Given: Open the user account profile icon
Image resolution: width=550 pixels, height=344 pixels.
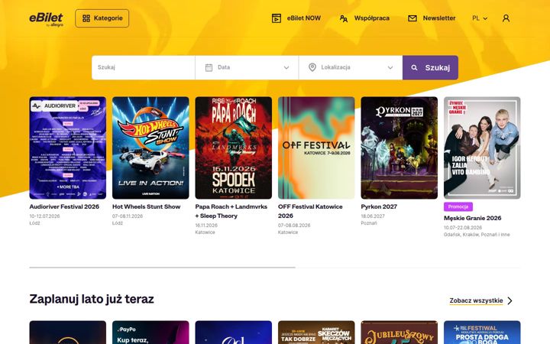Looking at the screenshot, I should pos(506,18).
